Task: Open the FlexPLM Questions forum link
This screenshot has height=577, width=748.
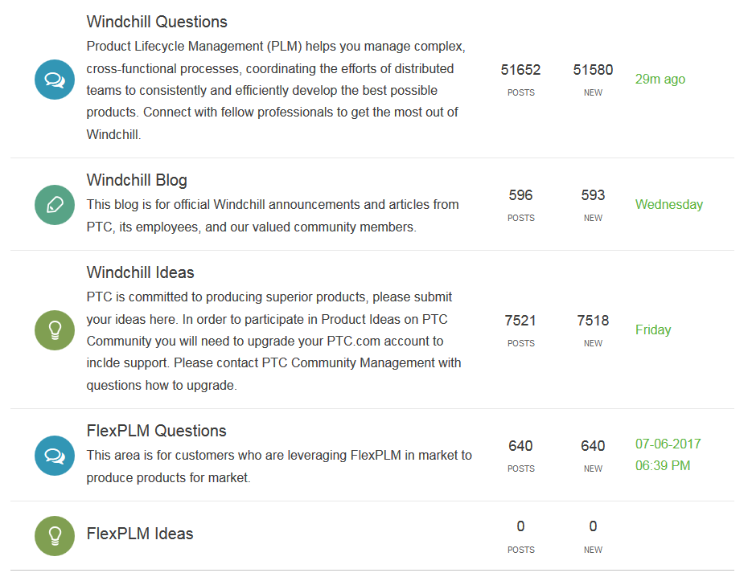Action: point(156,431)
